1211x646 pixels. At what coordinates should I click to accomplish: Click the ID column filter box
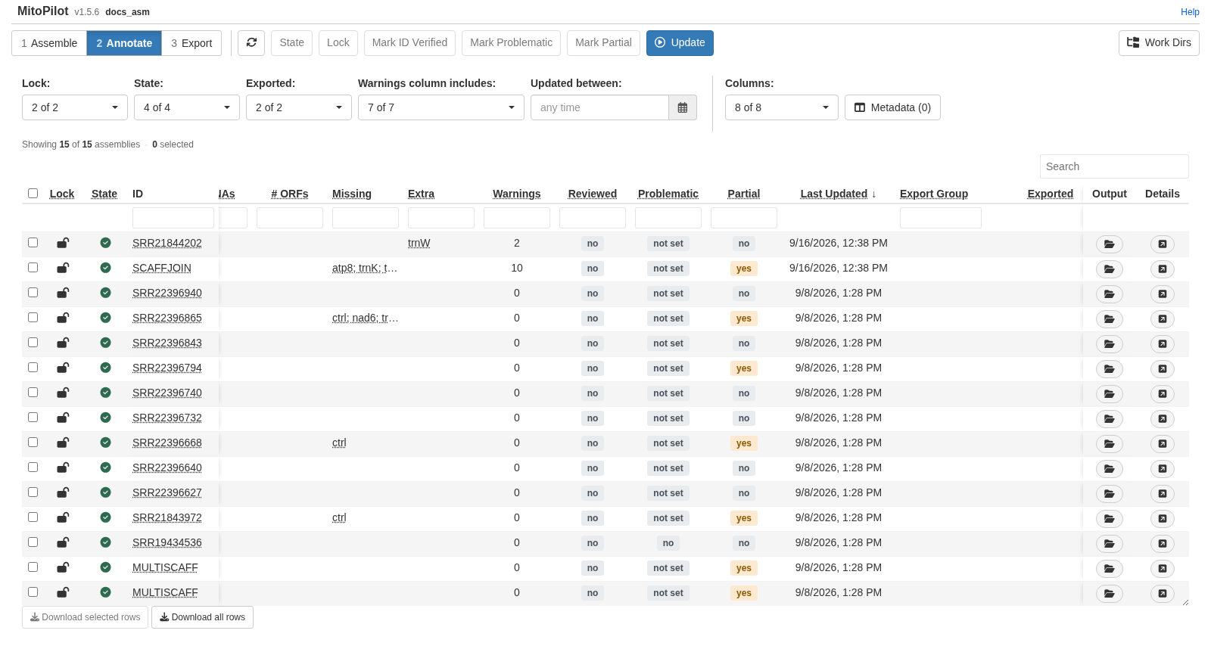(173, 218)
